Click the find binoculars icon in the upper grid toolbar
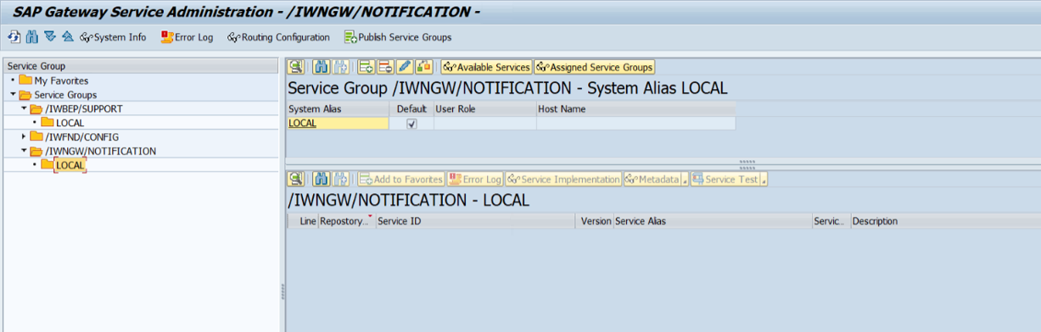This screenshot has height=332, width=1041. (x=322, y=67)
